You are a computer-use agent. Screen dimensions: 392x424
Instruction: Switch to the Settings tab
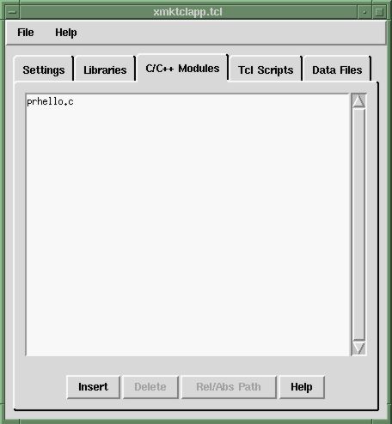(x=44, y=70)
